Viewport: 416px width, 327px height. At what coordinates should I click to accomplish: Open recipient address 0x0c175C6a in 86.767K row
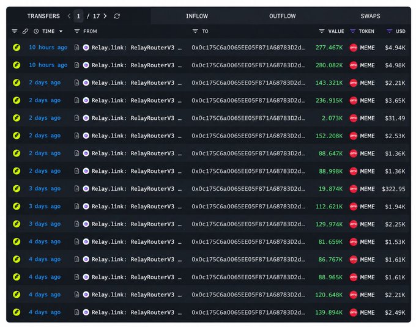(248, 259)
